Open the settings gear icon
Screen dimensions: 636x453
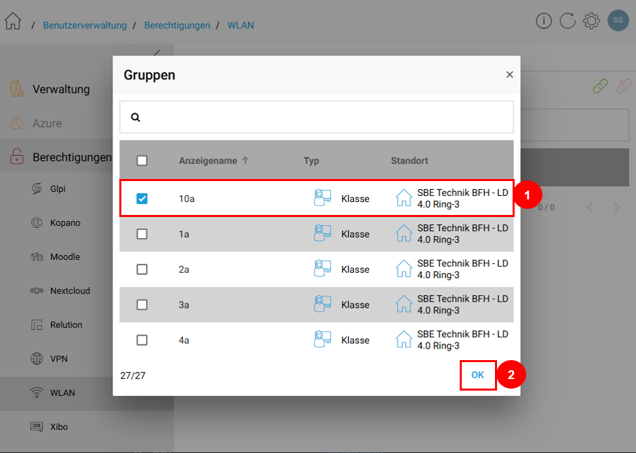click(591, 21)
